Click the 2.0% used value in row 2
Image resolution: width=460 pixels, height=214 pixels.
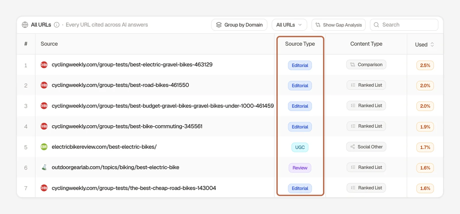click(425, 86)
